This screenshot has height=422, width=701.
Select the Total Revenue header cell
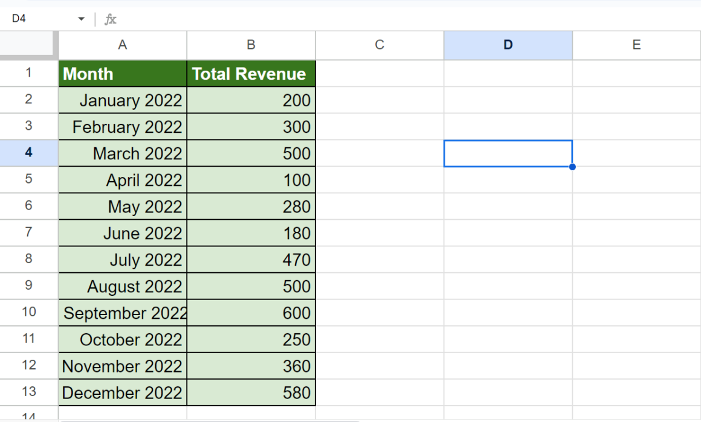click(x=251, y=73)
